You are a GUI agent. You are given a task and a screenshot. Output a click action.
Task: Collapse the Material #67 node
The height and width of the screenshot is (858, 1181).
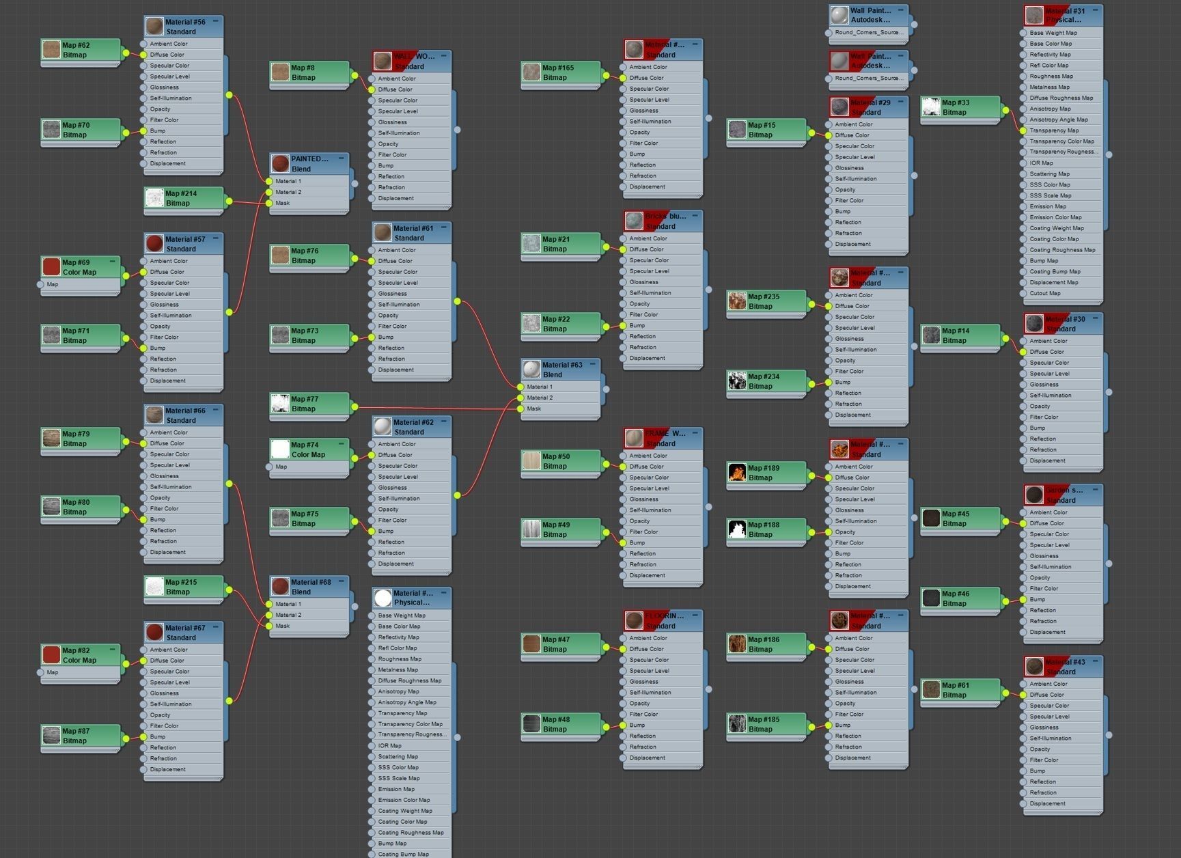pos(216,627)
